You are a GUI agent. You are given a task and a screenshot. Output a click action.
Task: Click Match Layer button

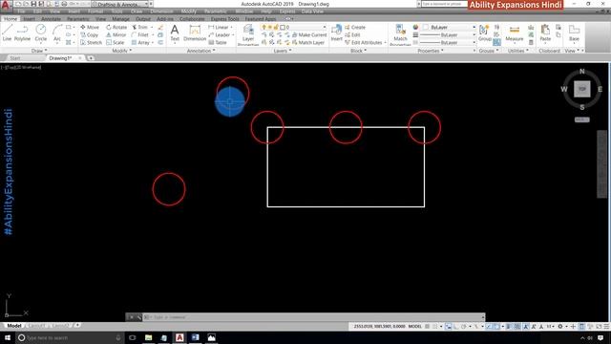click(307, 42)
